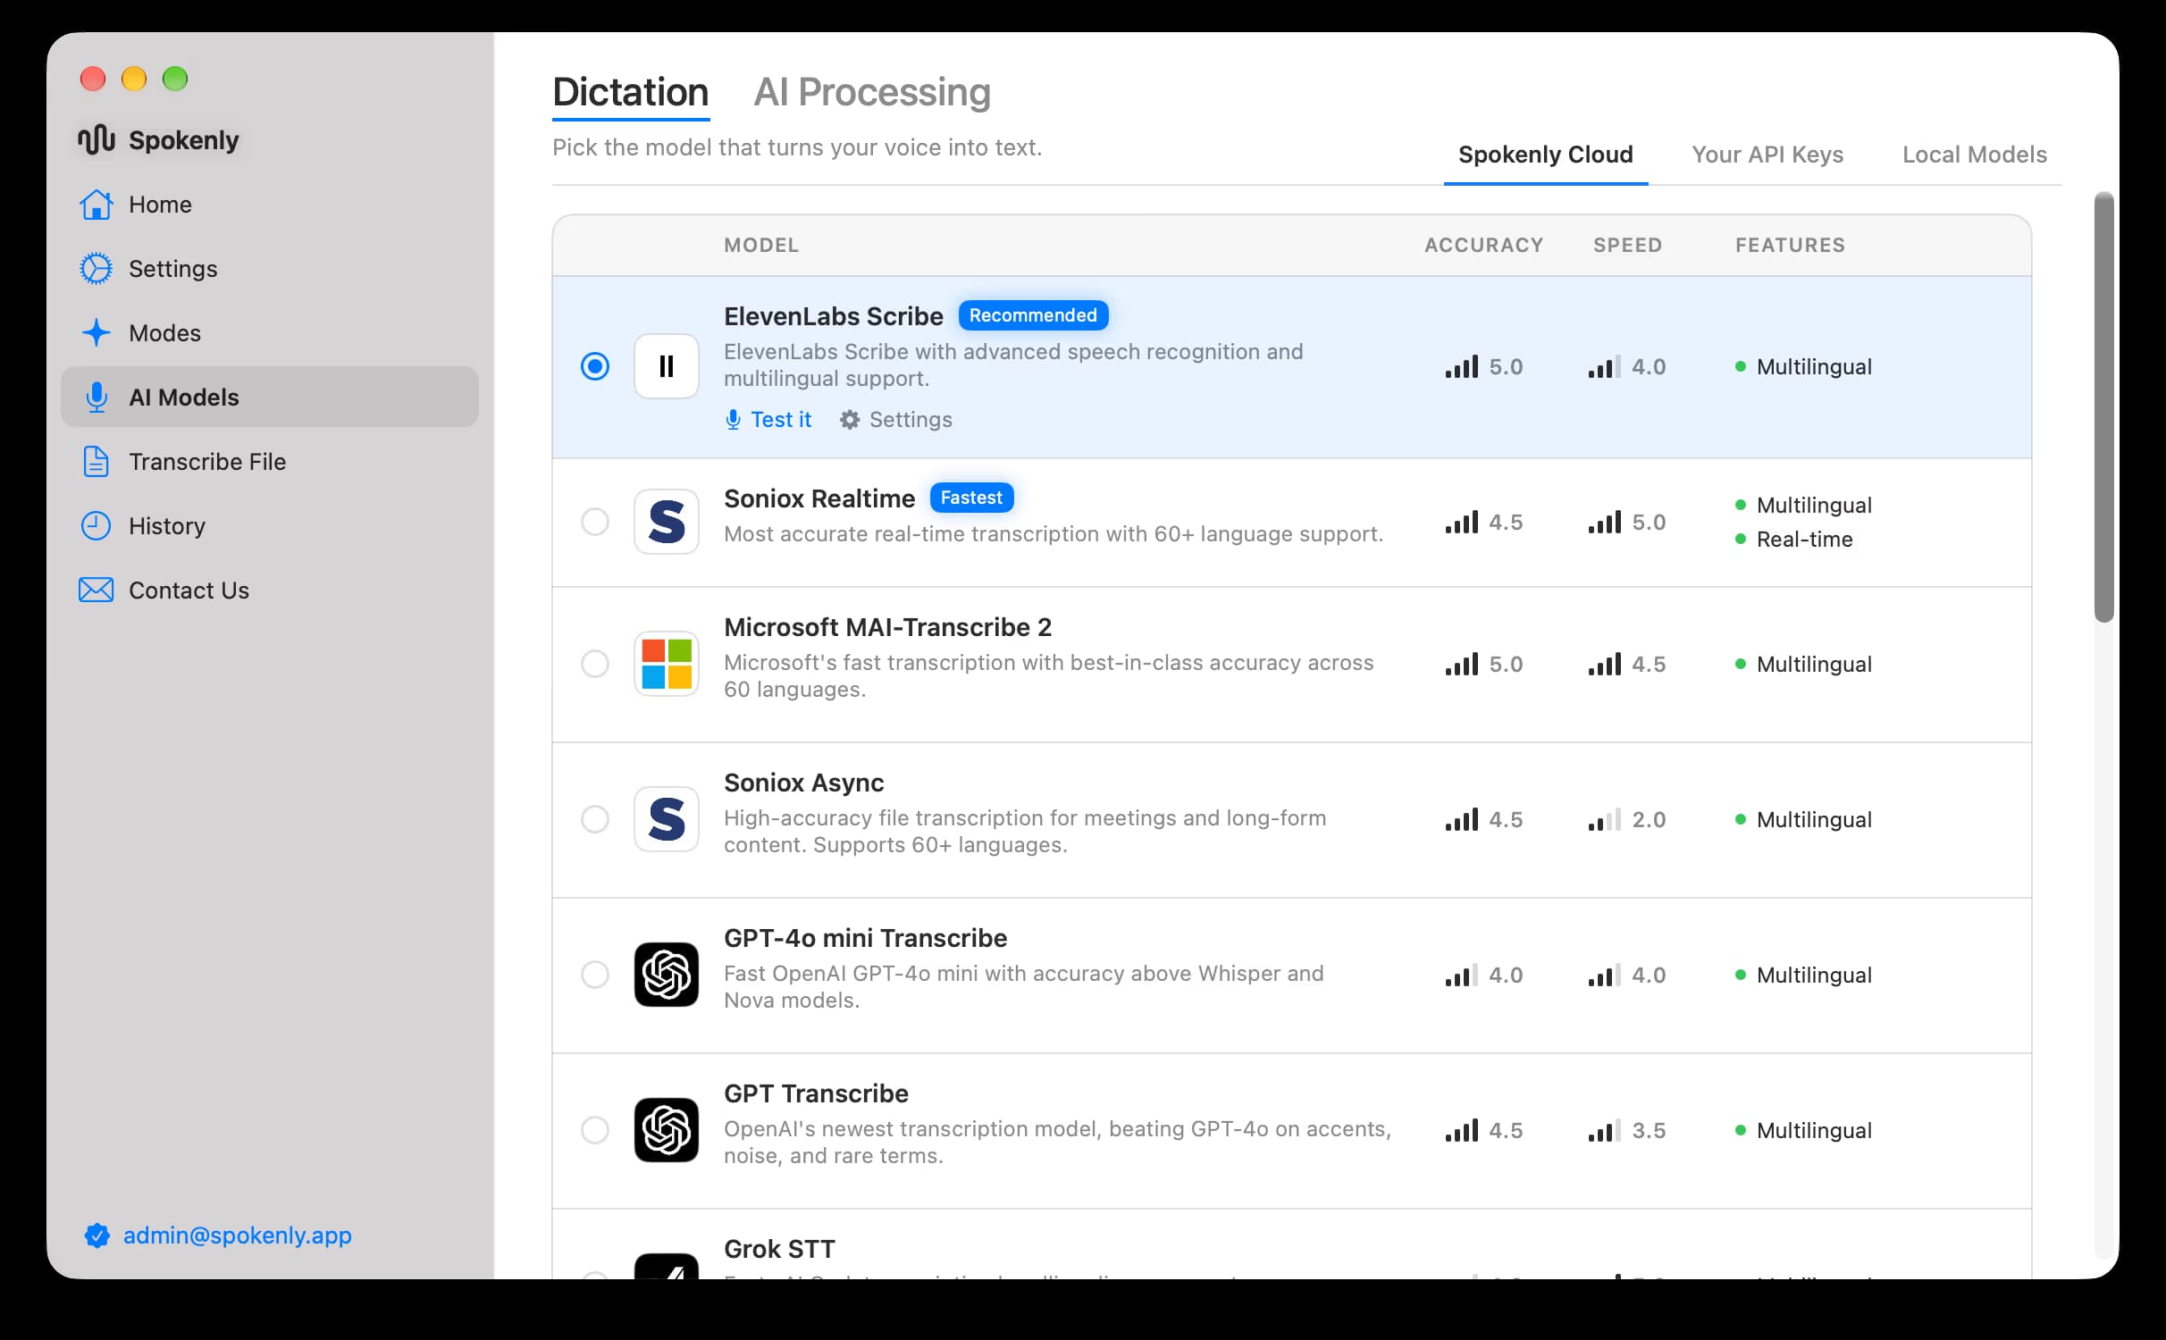The image size is (2166, 1340).
Task: Click the FEATURES column header
Action: (x=1790, y=245)
